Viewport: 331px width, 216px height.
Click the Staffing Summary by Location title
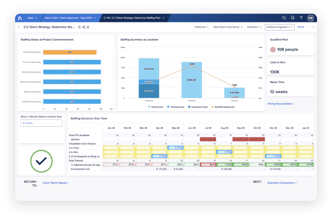coord(139,40)
